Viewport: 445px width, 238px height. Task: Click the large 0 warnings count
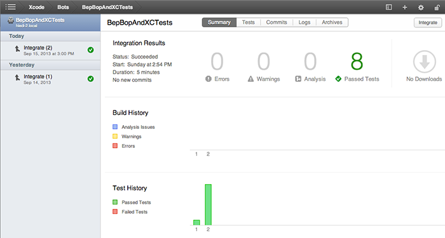pos(264,62)
